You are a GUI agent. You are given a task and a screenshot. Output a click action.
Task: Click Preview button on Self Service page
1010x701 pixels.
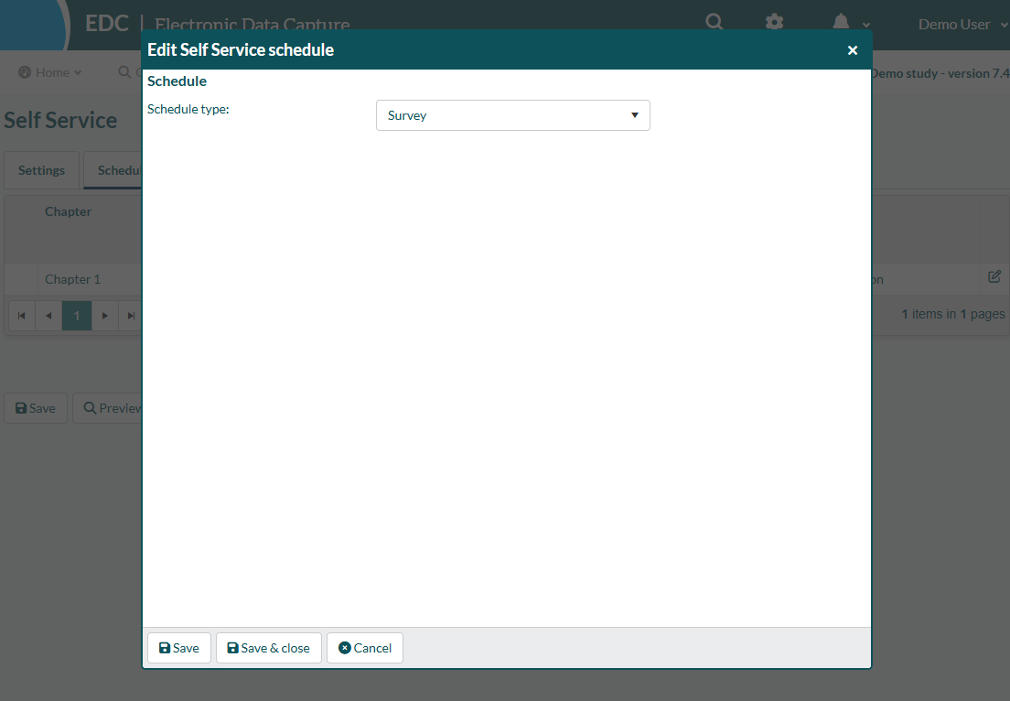pos(108,408)
